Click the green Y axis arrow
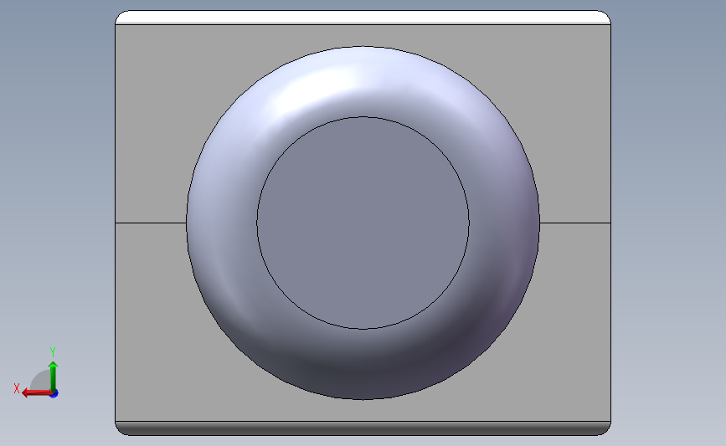 pos(54,377)
